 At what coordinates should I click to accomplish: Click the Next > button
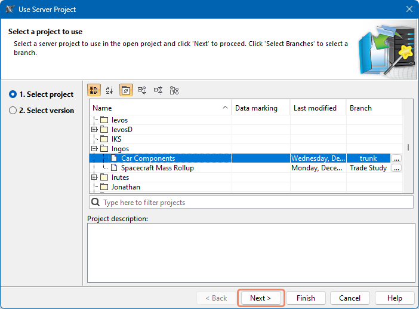261,298
